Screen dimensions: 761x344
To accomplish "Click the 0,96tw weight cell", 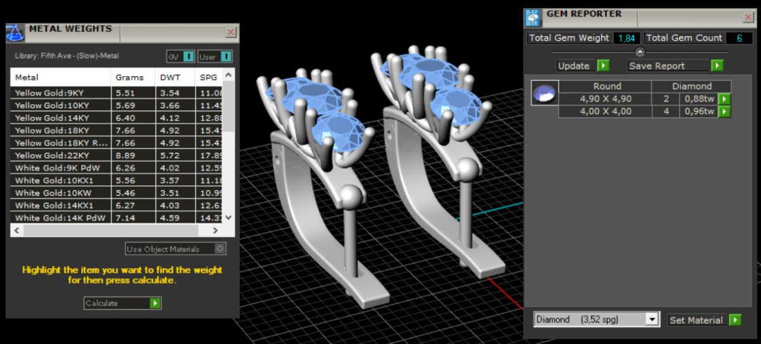I will (698, 112).
